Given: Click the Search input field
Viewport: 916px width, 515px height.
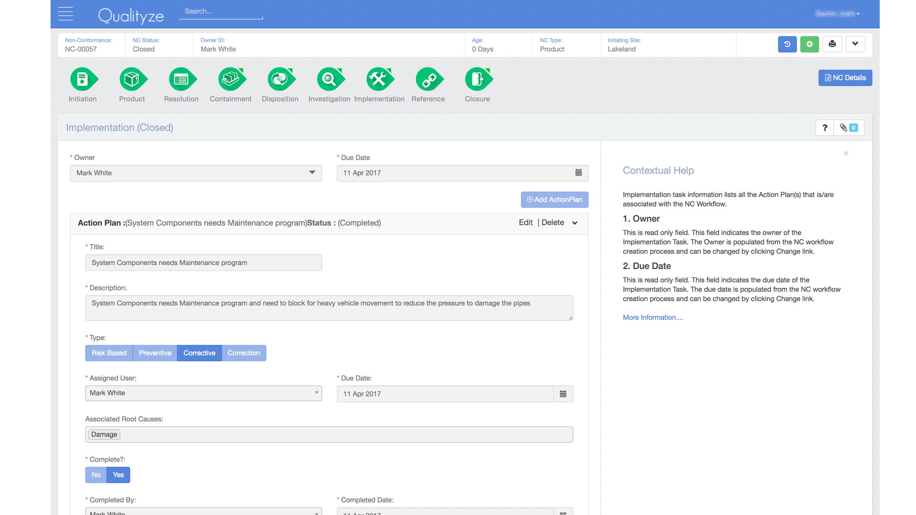Looking at the screenshot, I should (x=220, y=11).
